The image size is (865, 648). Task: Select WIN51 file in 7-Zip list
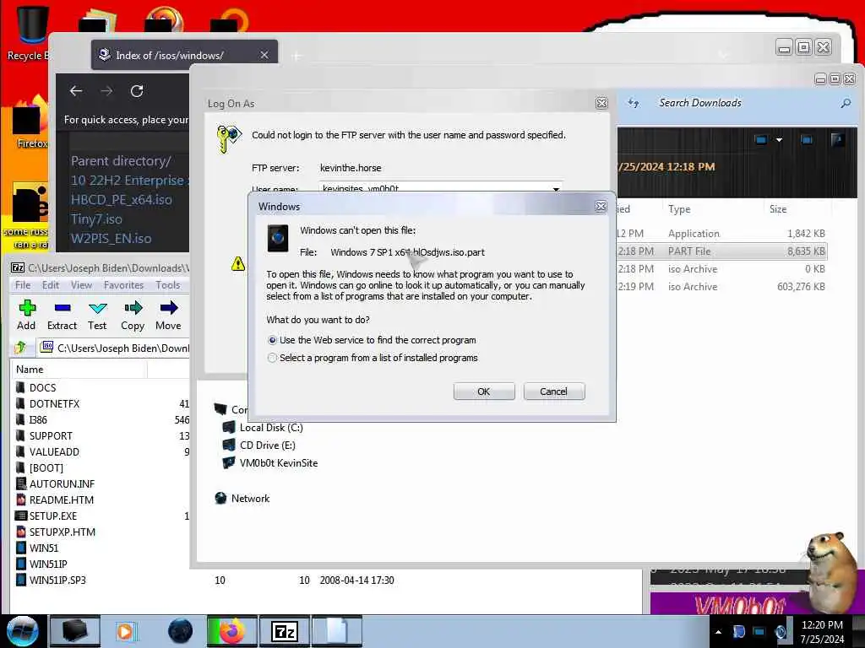pos(44,548)
